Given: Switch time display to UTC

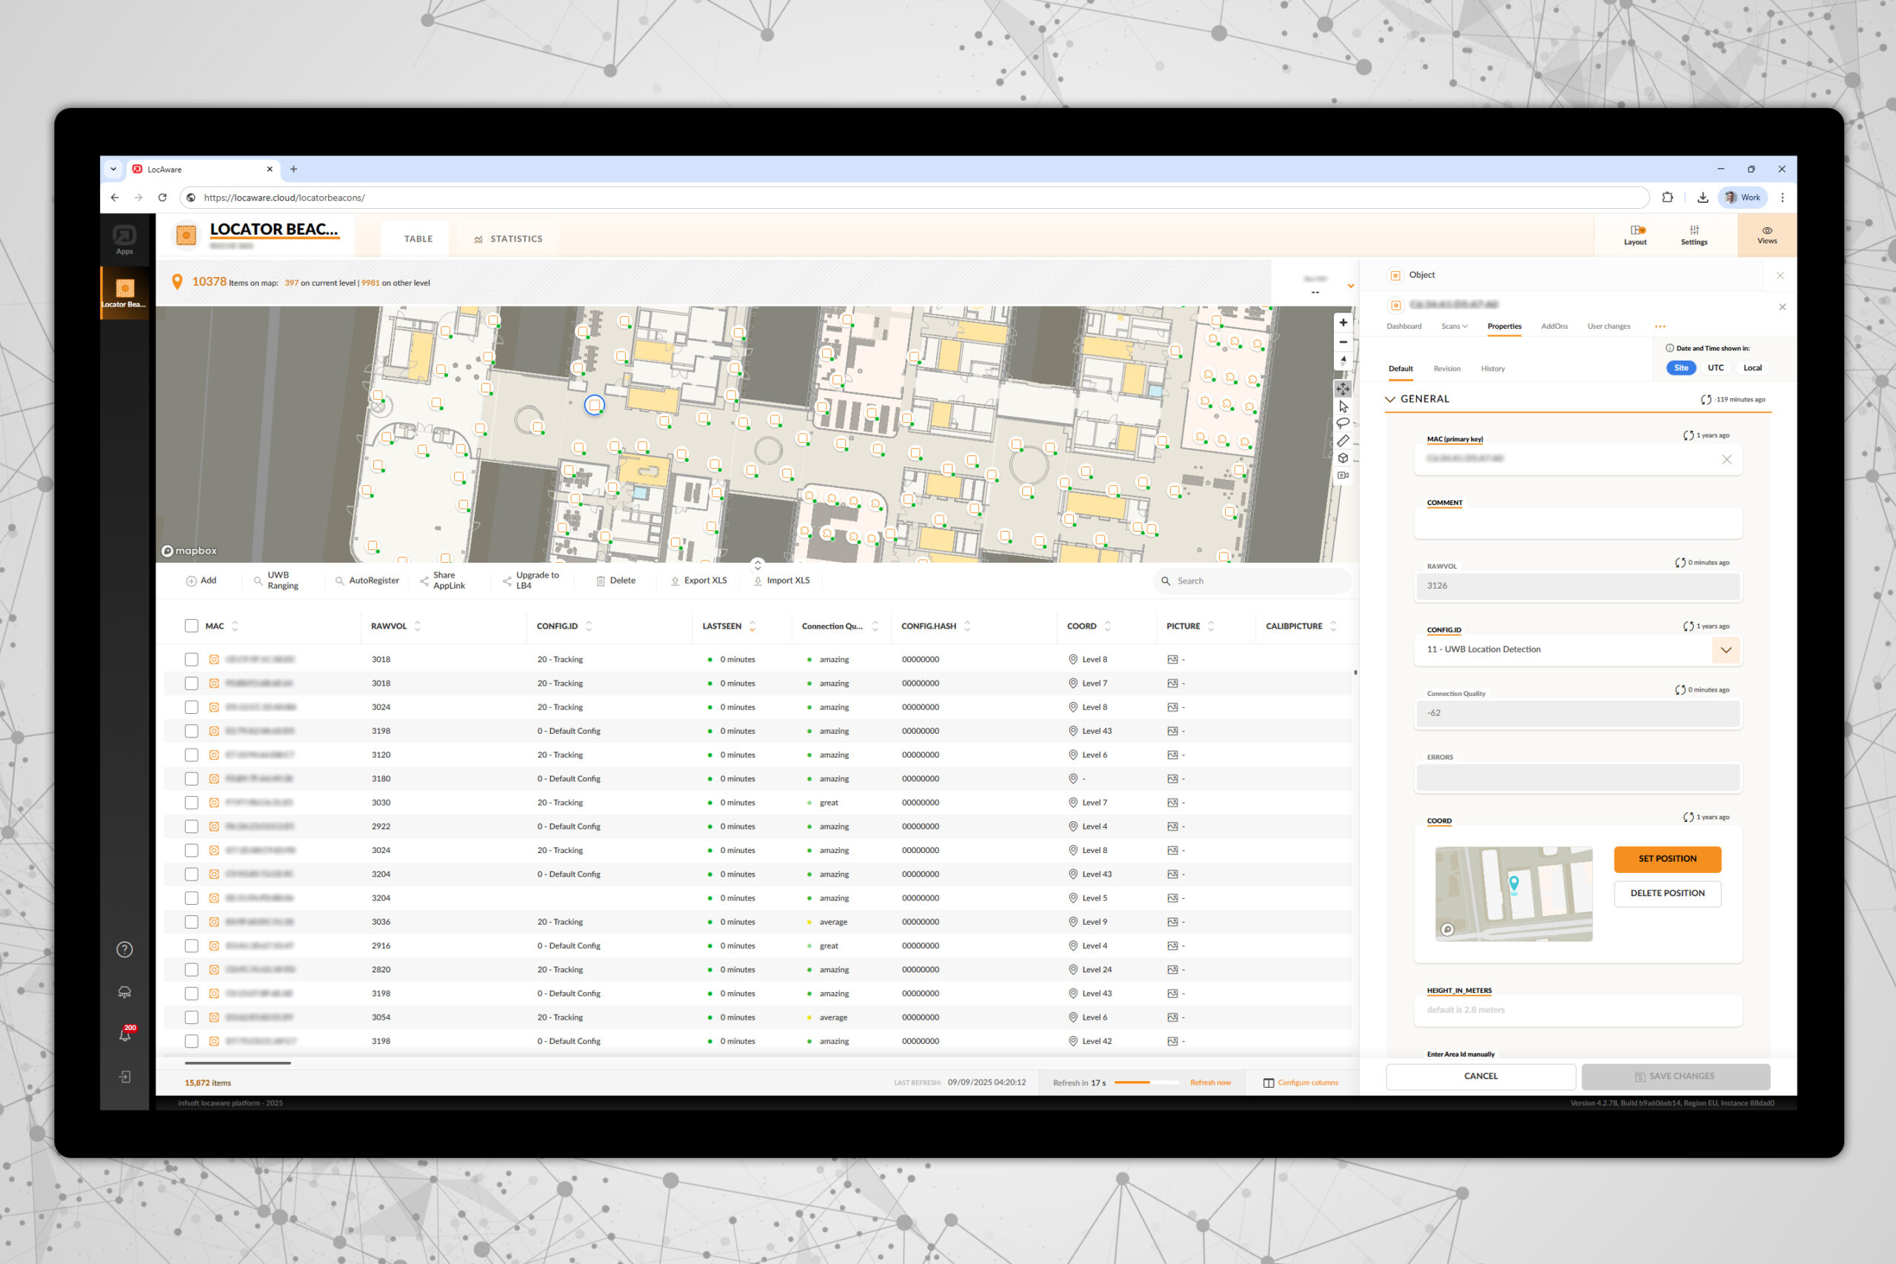Looking at the screenshot, I should click(1715, 367).
